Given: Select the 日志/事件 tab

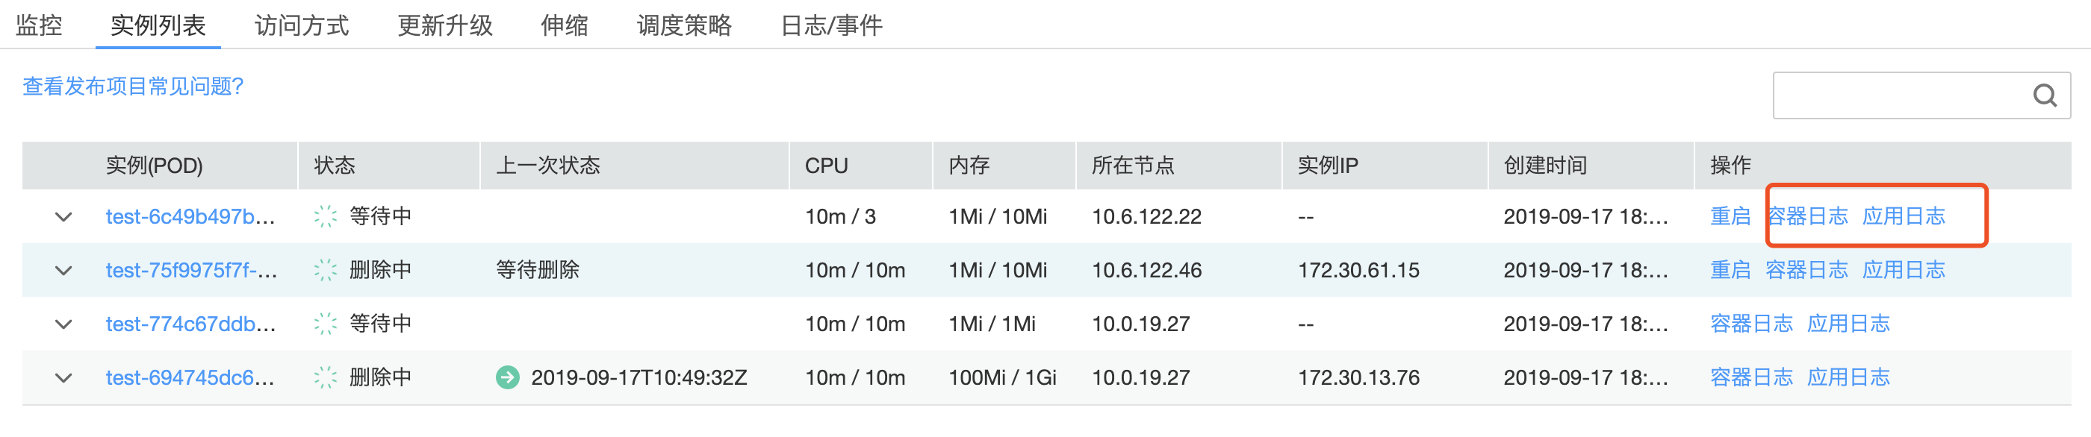Looking at the screenshot, I should point(830,25).
